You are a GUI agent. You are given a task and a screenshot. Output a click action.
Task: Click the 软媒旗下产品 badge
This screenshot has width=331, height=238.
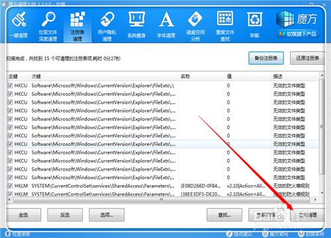point(298,34)
